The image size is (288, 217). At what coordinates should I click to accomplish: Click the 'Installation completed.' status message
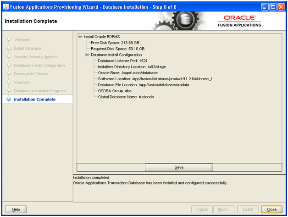(x=91, y=178)
